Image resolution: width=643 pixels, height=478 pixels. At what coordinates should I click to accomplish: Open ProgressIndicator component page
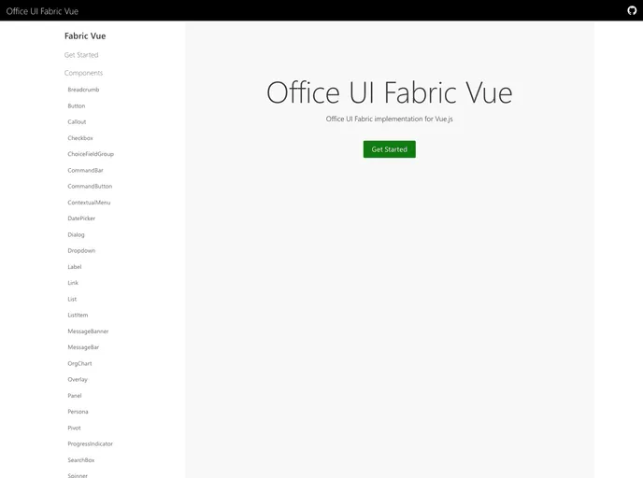coord(91,443)
